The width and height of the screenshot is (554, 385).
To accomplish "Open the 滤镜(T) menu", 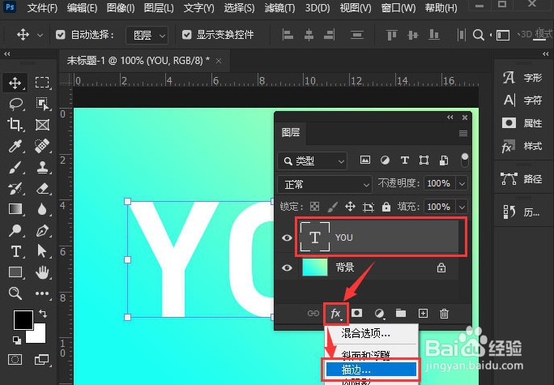I will [279, 8].
